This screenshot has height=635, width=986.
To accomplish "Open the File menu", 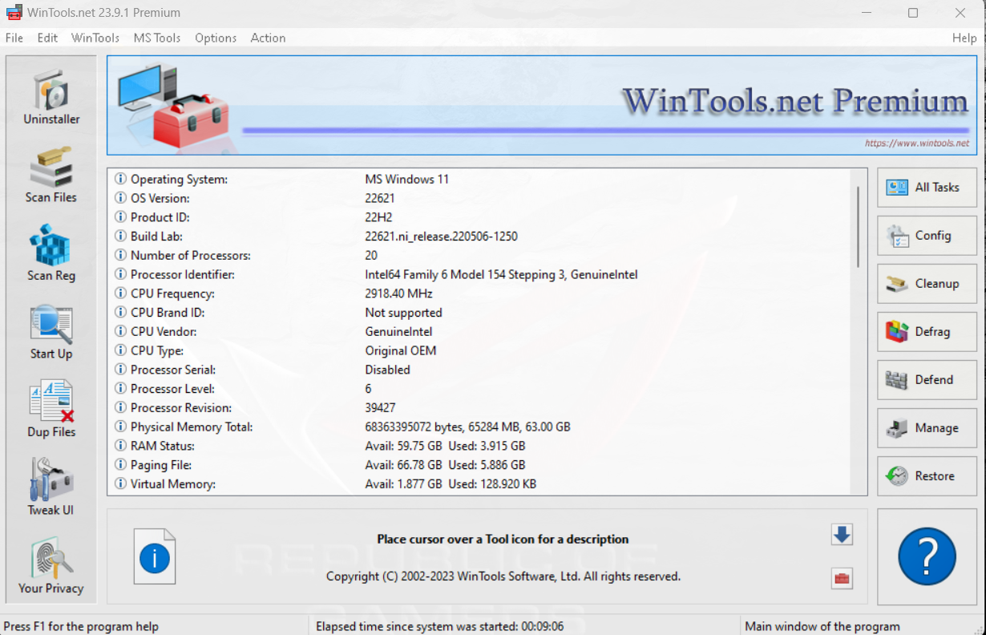I will tap(14, 38).
